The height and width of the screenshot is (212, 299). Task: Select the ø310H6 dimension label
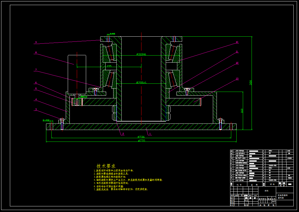point(141,54)
